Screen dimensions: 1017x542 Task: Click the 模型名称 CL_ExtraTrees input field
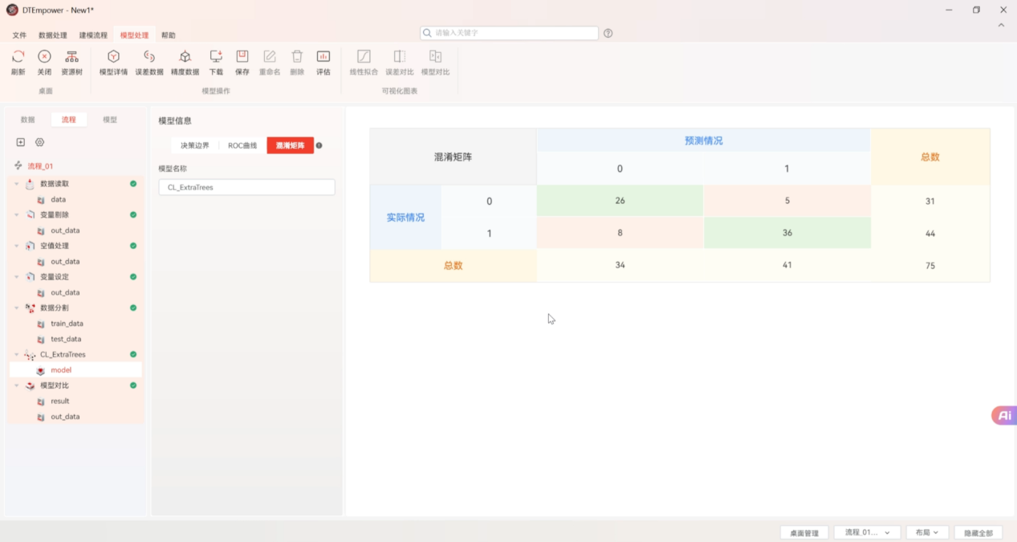coord(246,187)
